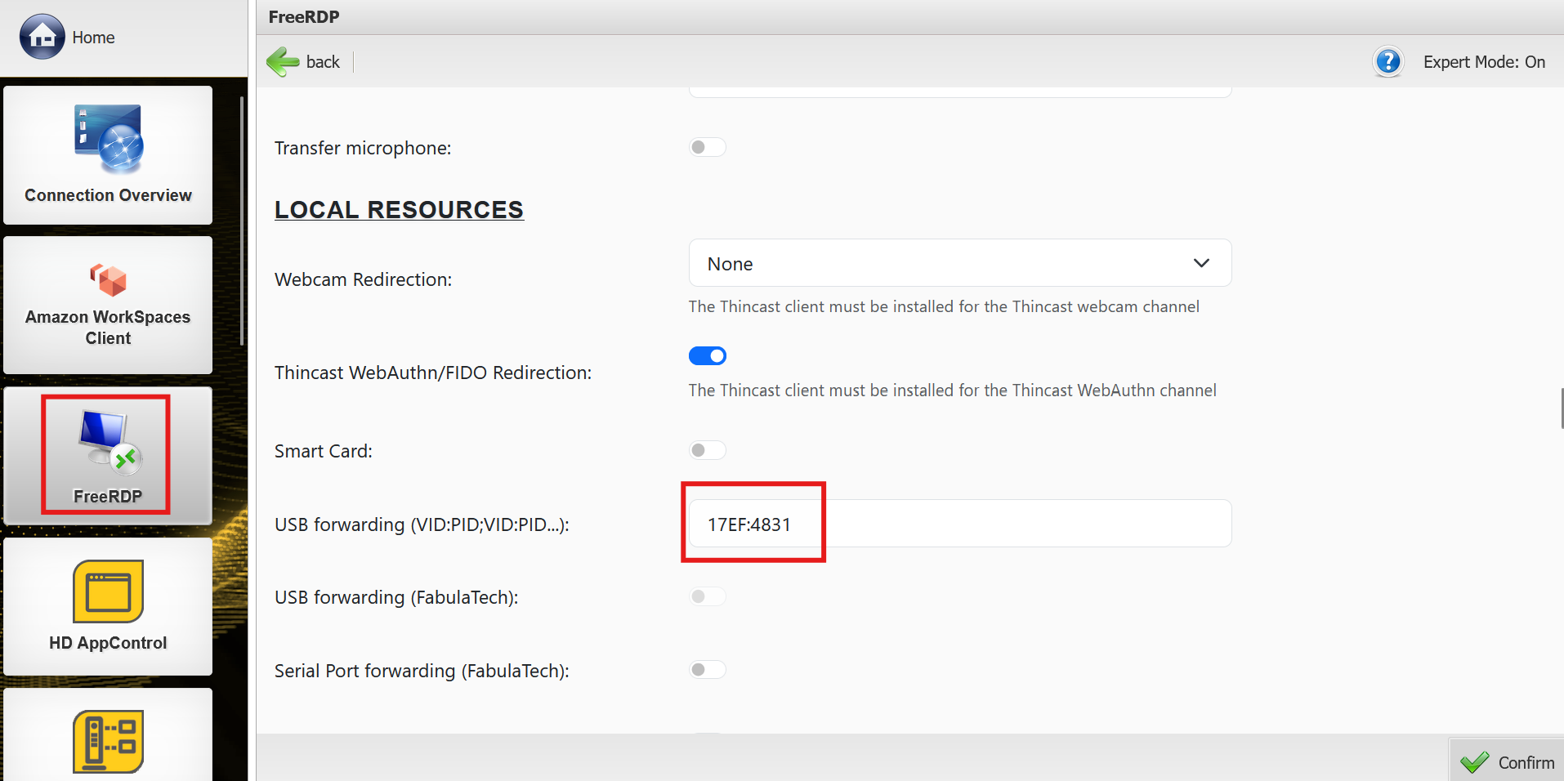
Task: Click the yellow network device icon tile
Action: coord(108,740)
